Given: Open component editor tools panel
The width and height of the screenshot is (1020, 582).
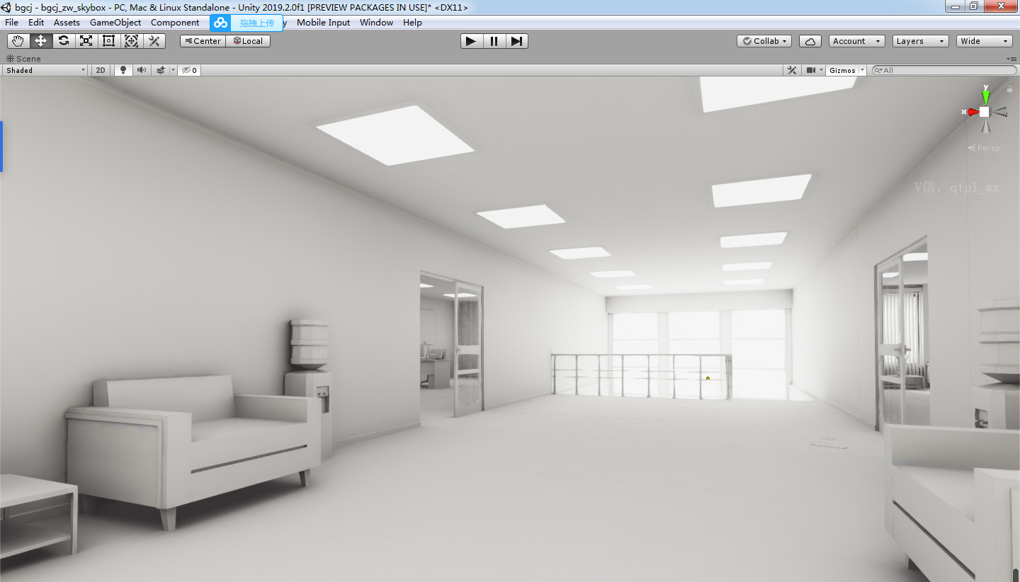Looking at the screenshot, I should (793, 70).
